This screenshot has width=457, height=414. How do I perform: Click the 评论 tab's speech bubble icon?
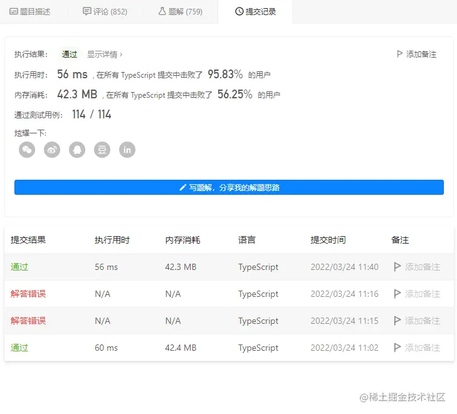[x=87, y=11]
